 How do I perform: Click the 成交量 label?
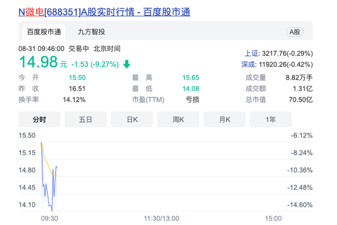tap(256, 77)
